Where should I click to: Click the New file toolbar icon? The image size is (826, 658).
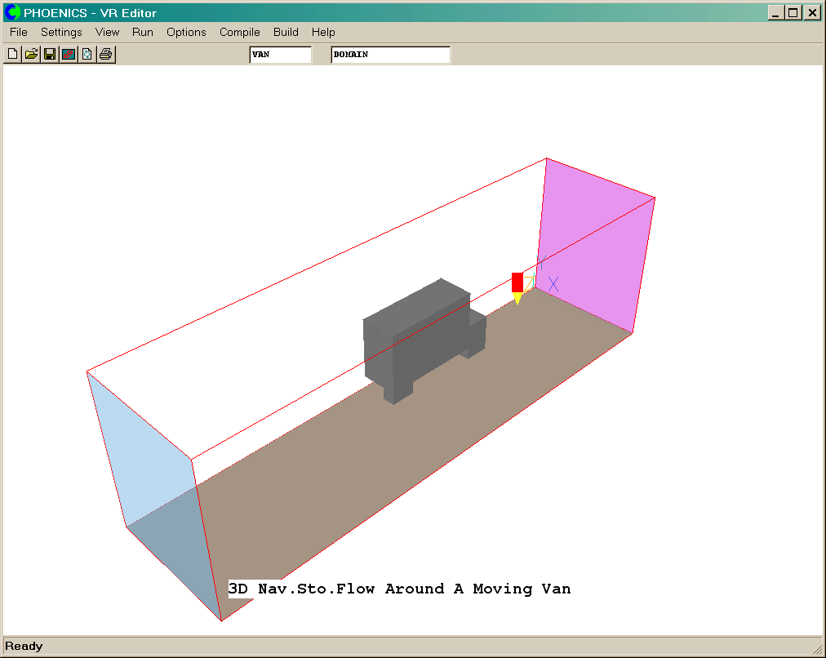pos(12,55)
